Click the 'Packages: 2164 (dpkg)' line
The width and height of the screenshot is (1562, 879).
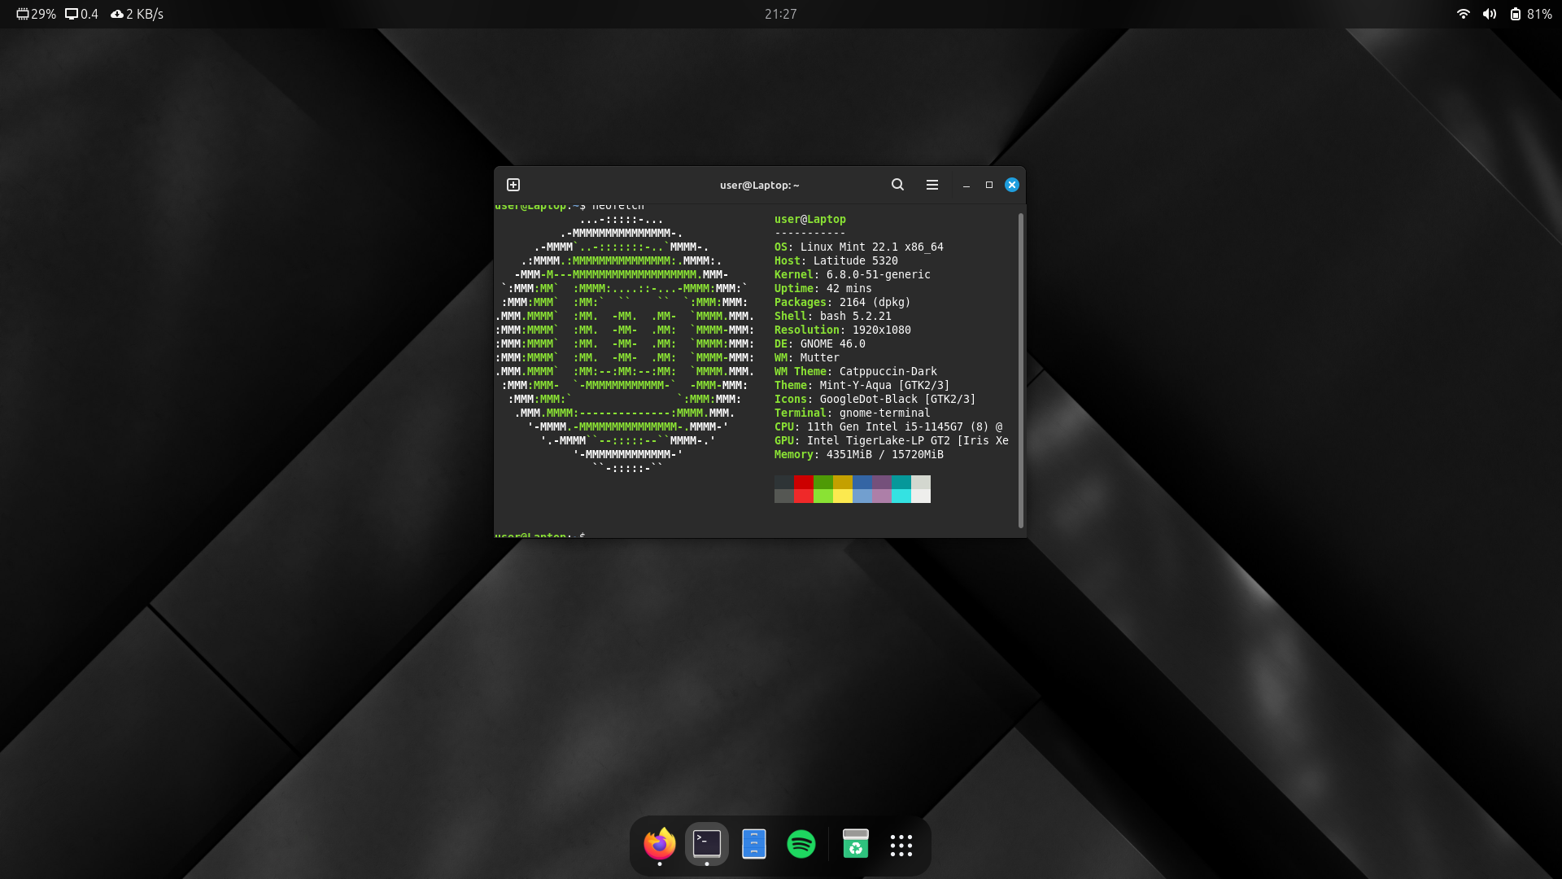pyautogui.click(x=842, y=302)
